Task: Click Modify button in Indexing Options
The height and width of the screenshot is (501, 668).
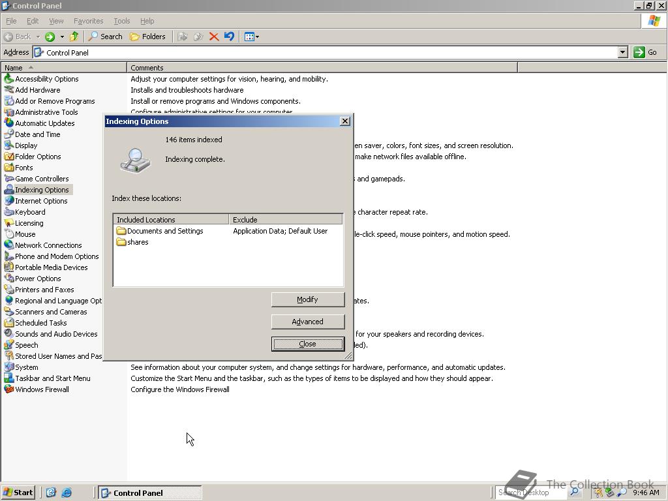Action: click(308, 299)
